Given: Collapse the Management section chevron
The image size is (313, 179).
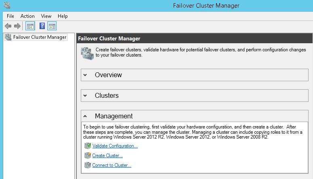Looking at the screenshot, I should [85, 116].
